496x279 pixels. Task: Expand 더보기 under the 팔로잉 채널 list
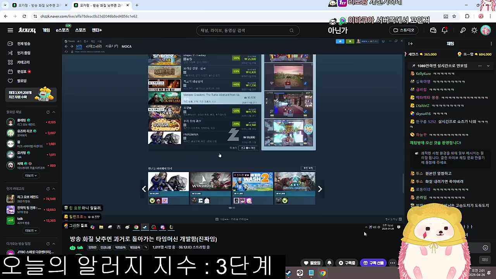(31, 176)
